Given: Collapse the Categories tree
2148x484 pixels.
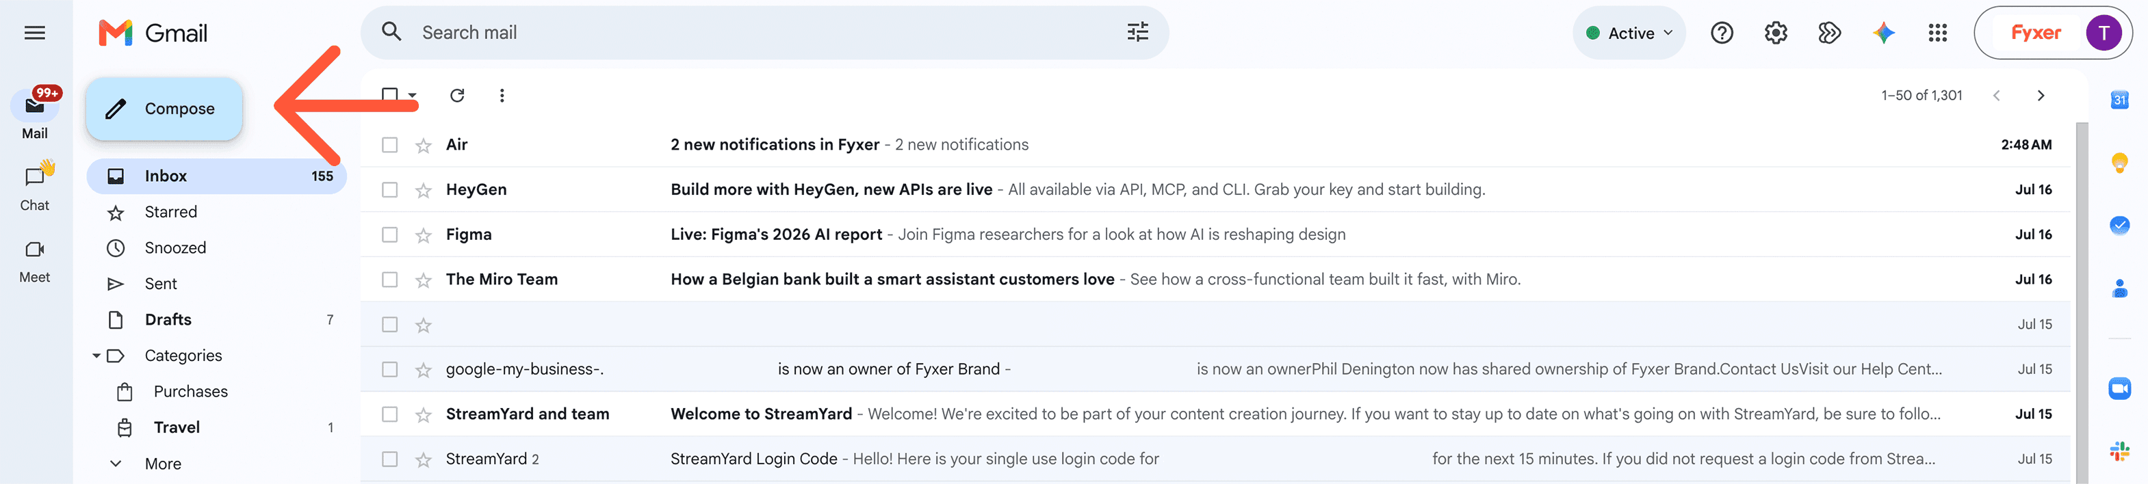Looking at the screenshot, I should (96, 355).
